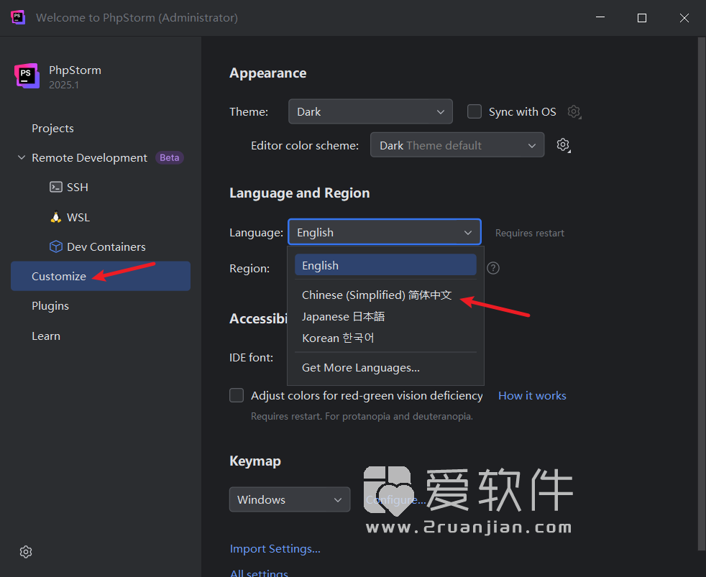
Task: Choose Get More Languages... option
Action: (x=385, y=368)
